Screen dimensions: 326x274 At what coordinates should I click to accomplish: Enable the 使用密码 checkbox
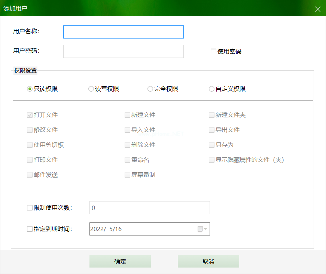coord(214,52)
